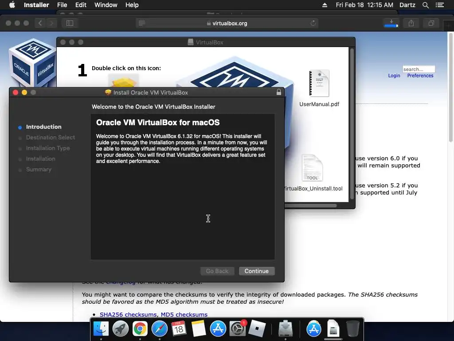Open Spotlight search magnifier icon
Viewport: 454px width, 341px height.
coord(425,5)
